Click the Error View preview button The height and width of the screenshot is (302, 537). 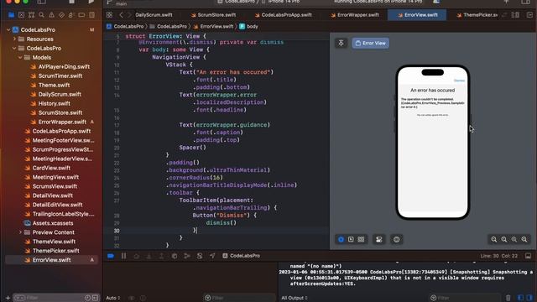(371, 43)
